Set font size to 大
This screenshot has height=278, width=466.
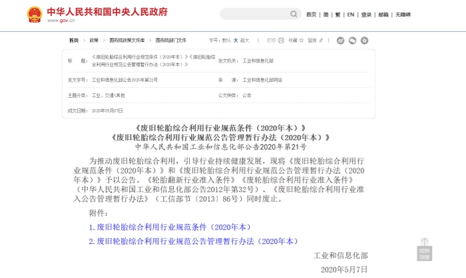tap(235, 41)
